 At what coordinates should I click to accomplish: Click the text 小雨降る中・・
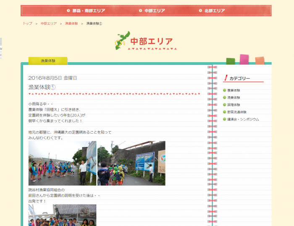[x=41, y=104]
